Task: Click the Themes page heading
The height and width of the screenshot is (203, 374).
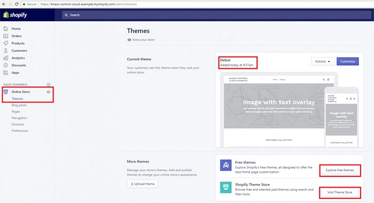Action: click(138, 31)
